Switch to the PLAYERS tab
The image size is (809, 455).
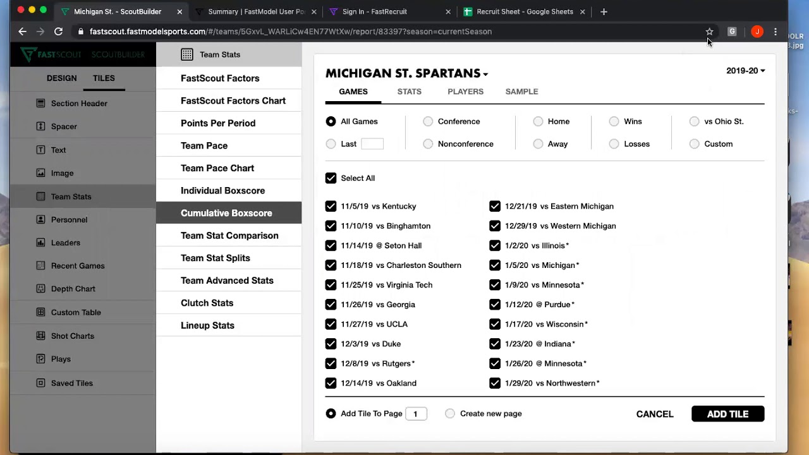pyautogui.click(x=465, y=92)
